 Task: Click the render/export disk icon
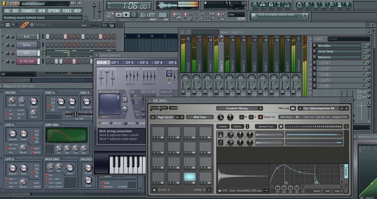pos(315,5)
